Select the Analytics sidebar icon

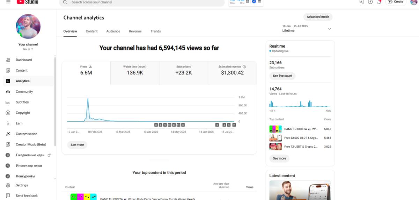[x=8, y=81]
